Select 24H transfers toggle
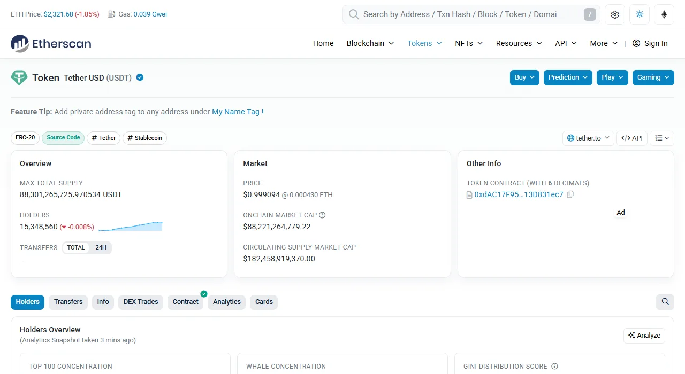685x374 pixels. (101, 248)
